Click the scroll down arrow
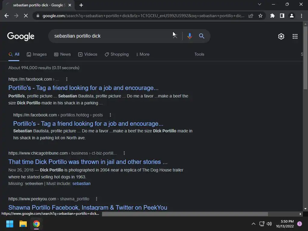Image resolution: width=308 pixels, height=231 pixels. point(305,209)
